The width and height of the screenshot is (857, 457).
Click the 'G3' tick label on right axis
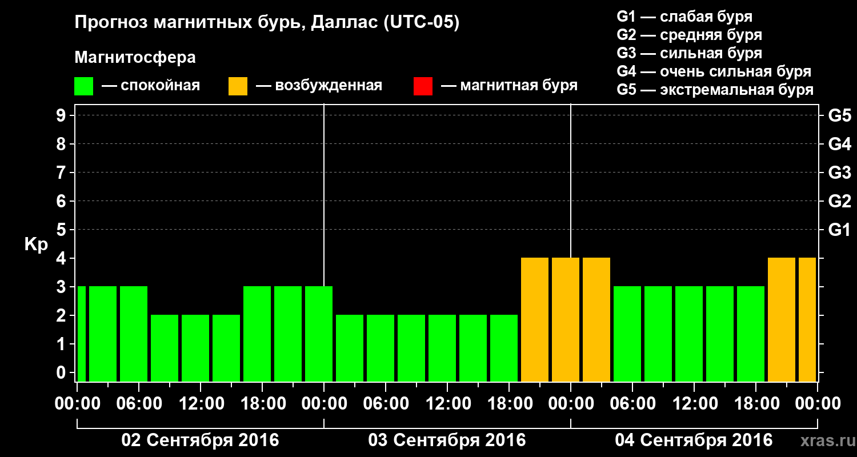point(840,173)
